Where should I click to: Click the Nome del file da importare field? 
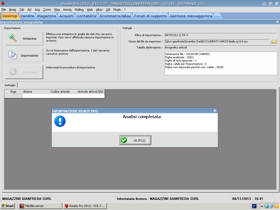pos(217,42)
